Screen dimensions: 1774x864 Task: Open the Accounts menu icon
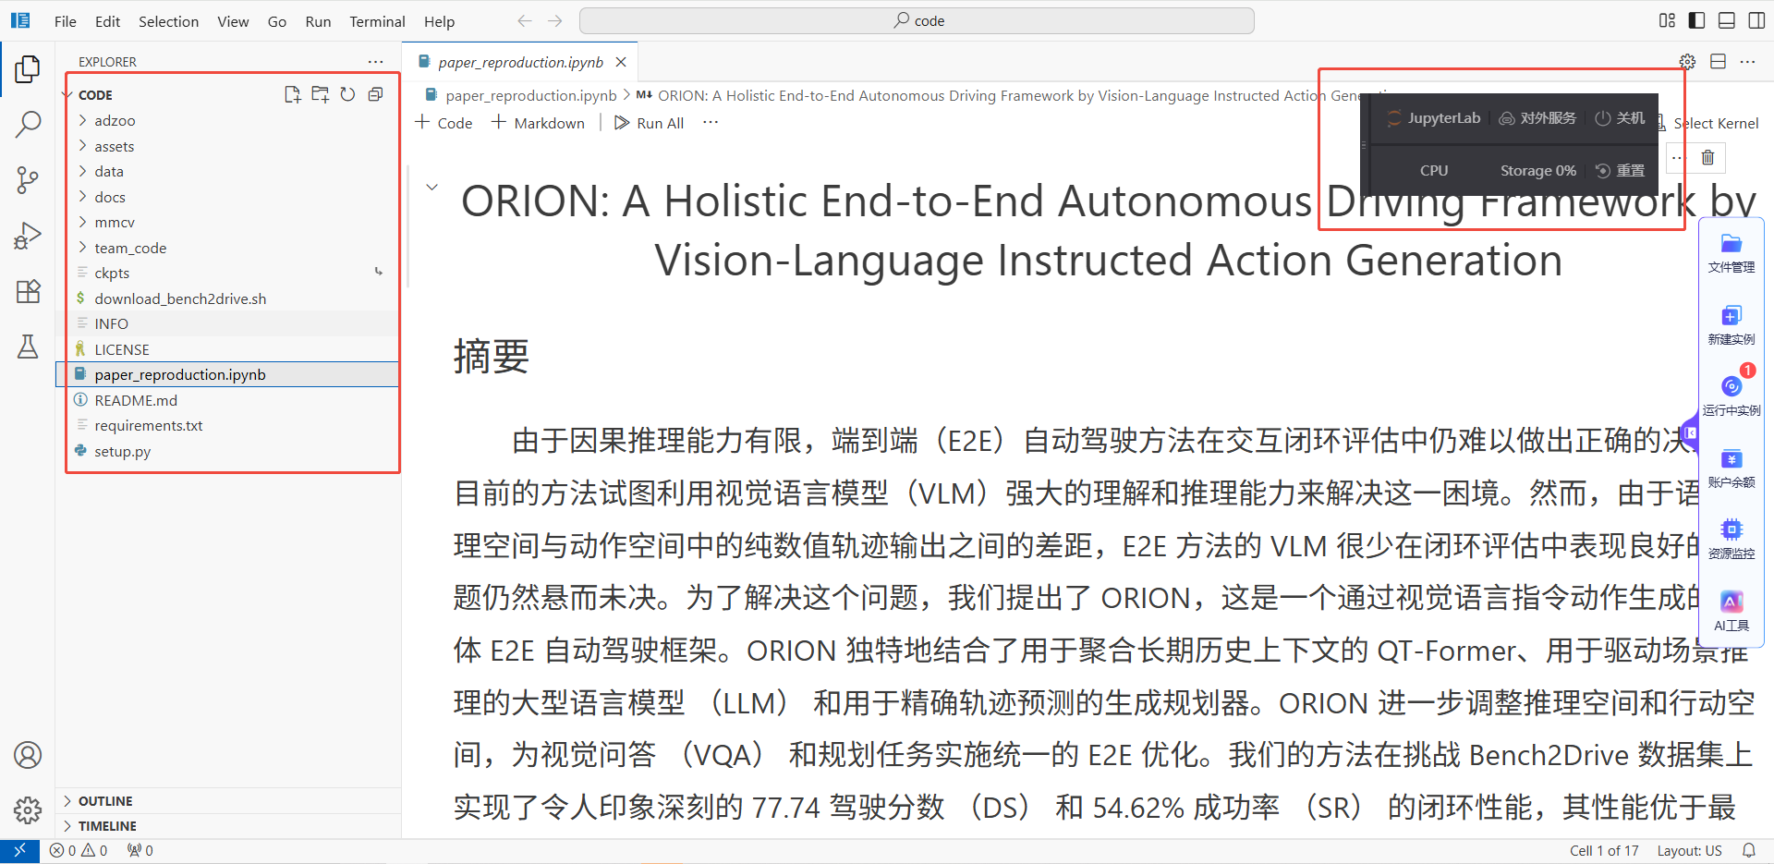click(28, 755)
